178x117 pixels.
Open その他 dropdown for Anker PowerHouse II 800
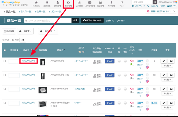click(x=167, y=107)
